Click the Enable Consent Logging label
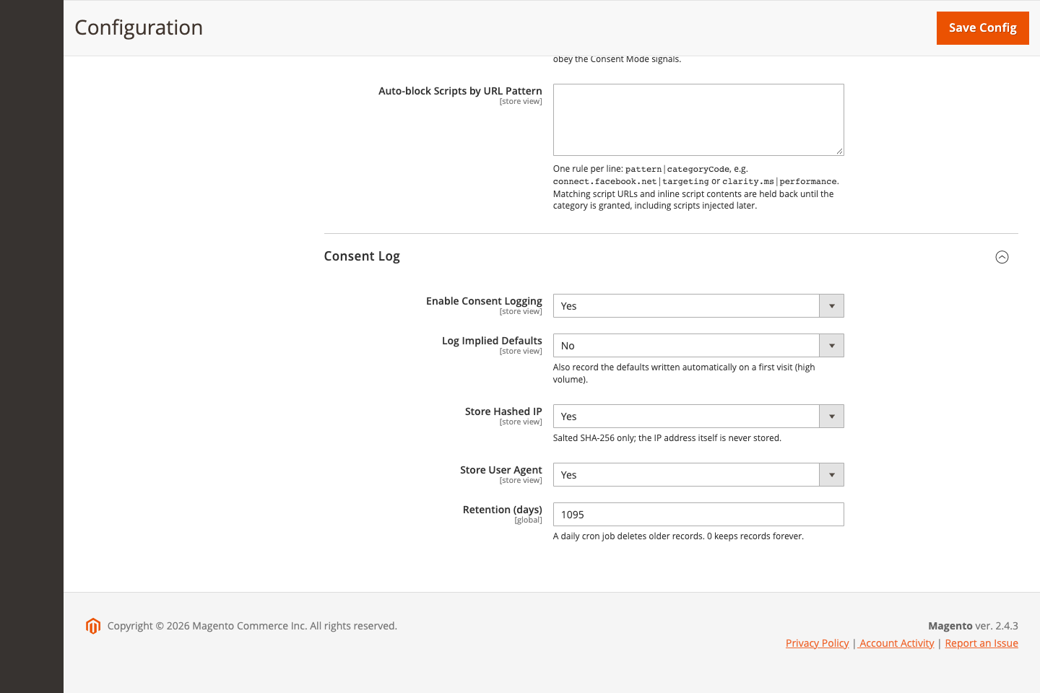 [x=484, y=301]
